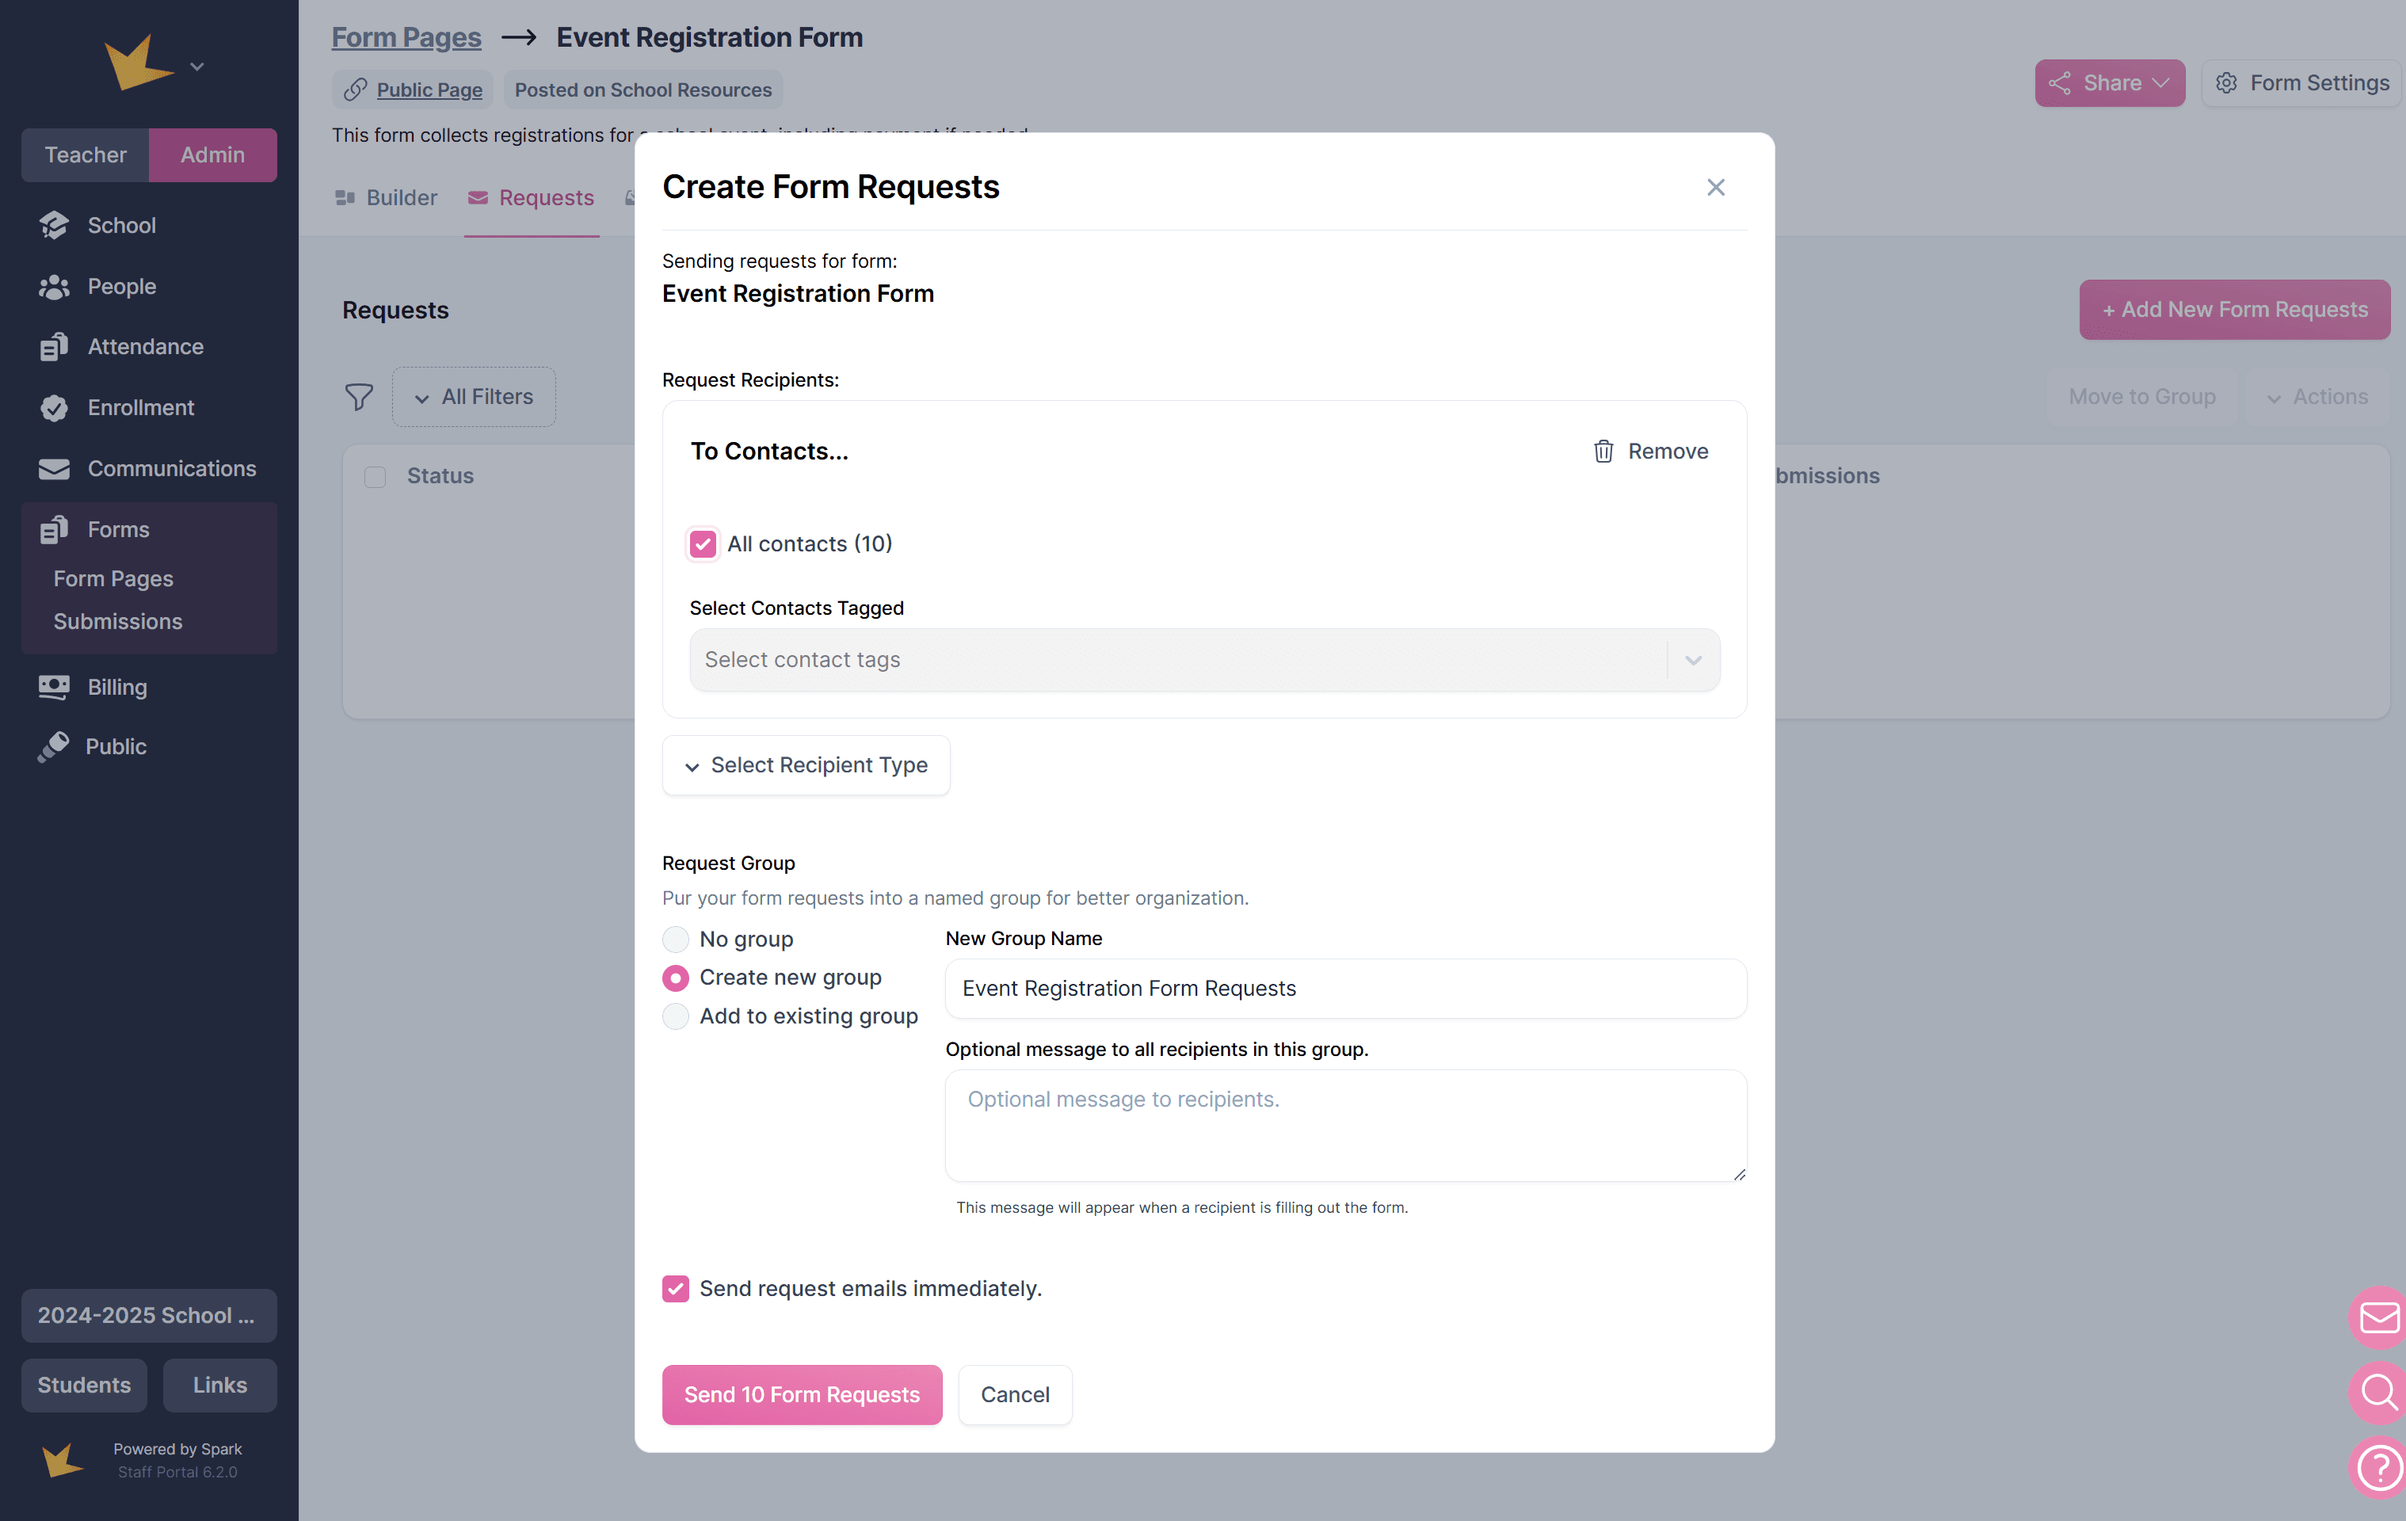Click the Enrollment badge icon in sidebar

54,408
